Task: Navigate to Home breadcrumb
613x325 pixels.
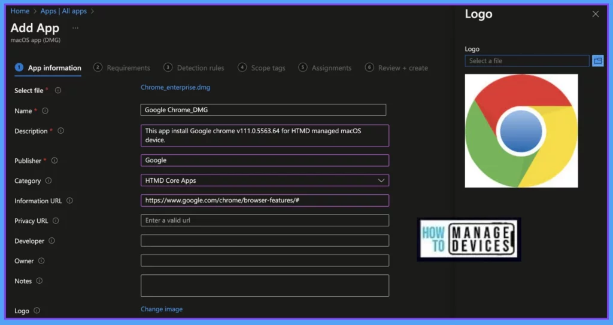Action: (x=20, y=11)
